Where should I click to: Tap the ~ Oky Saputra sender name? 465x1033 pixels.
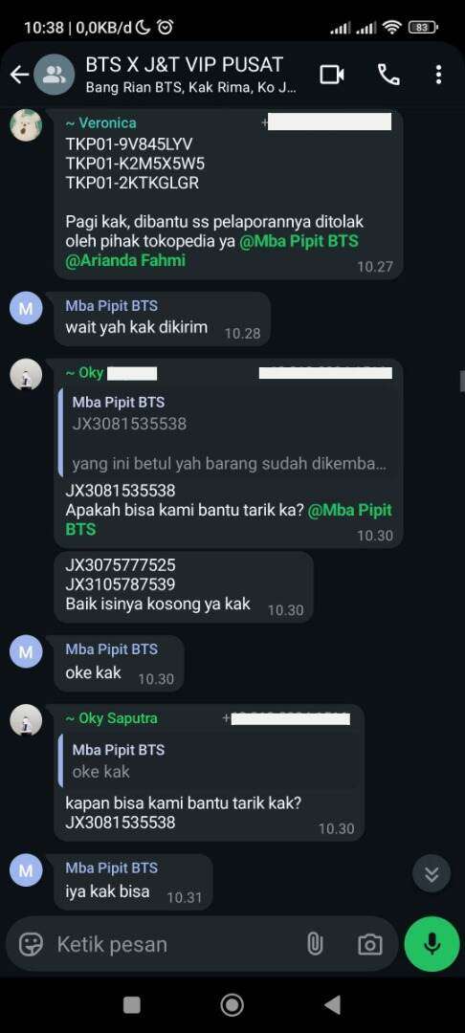click(111, 718)
